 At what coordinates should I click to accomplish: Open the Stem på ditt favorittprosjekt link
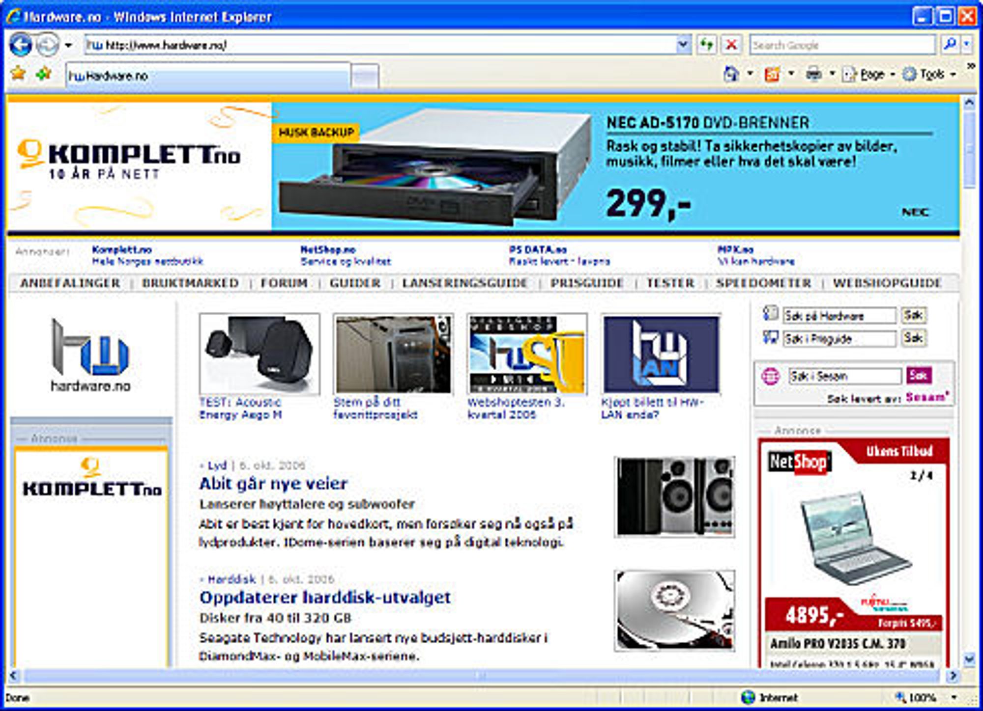376,408
